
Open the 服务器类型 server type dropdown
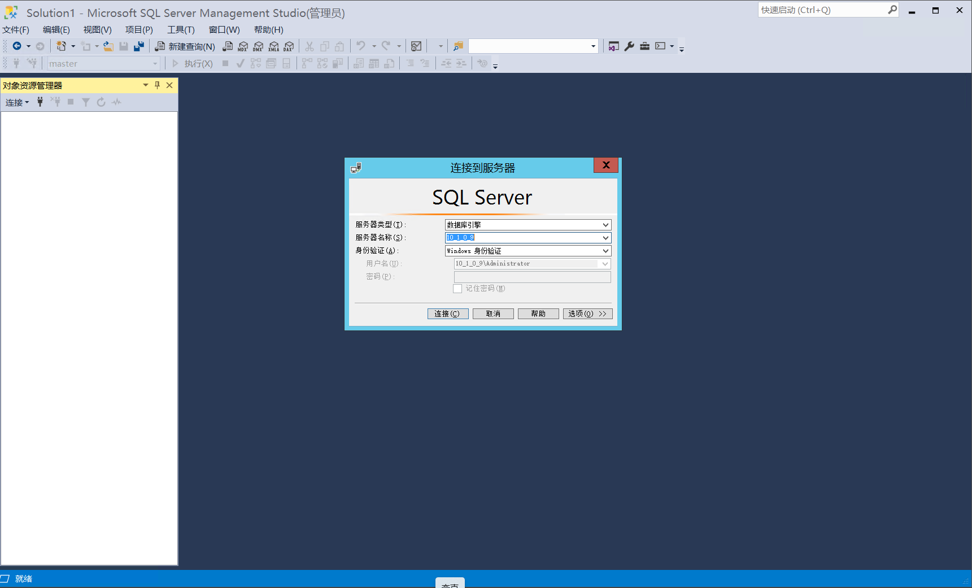(x=605, y=224)
